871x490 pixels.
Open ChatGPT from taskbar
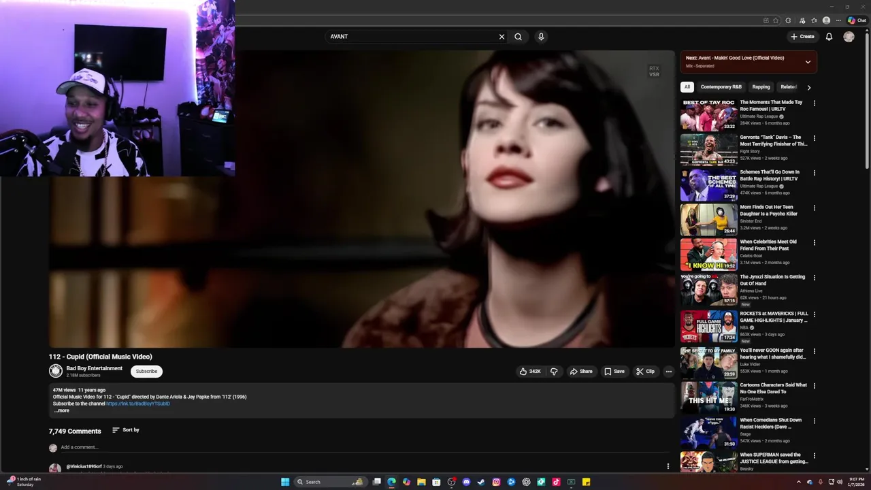(526, 482)
